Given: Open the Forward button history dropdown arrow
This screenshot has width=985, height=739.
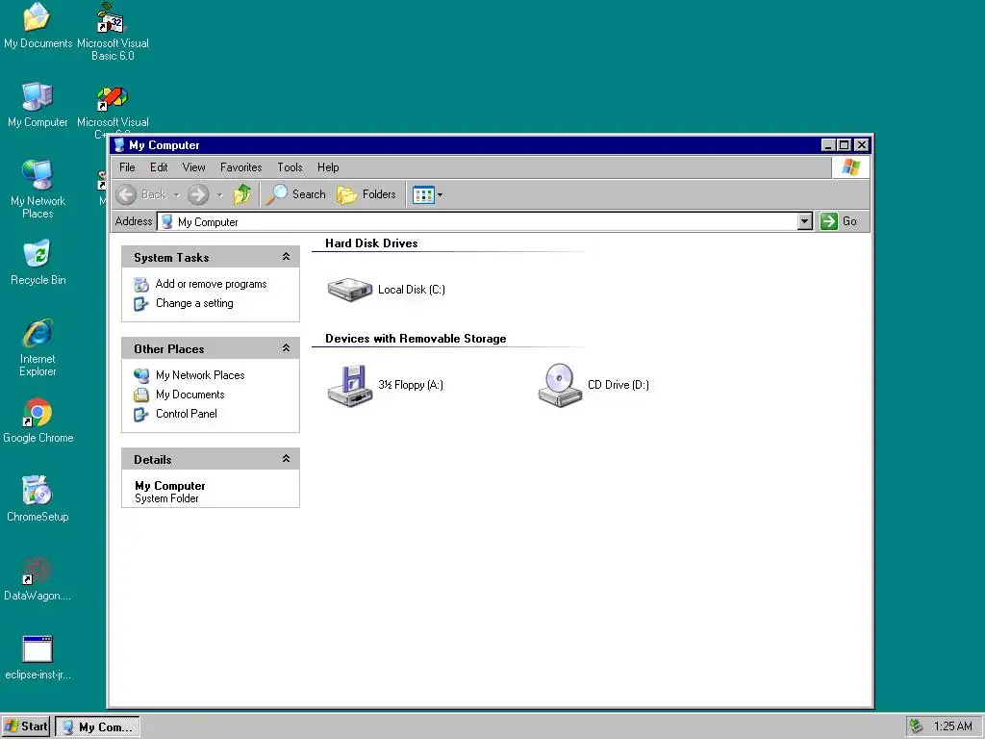Looking at the screenshot, I should (x=219, y=194).
